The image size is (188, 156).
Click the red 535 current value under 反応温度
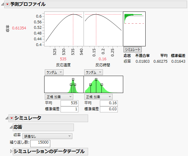tap(63, 59)
